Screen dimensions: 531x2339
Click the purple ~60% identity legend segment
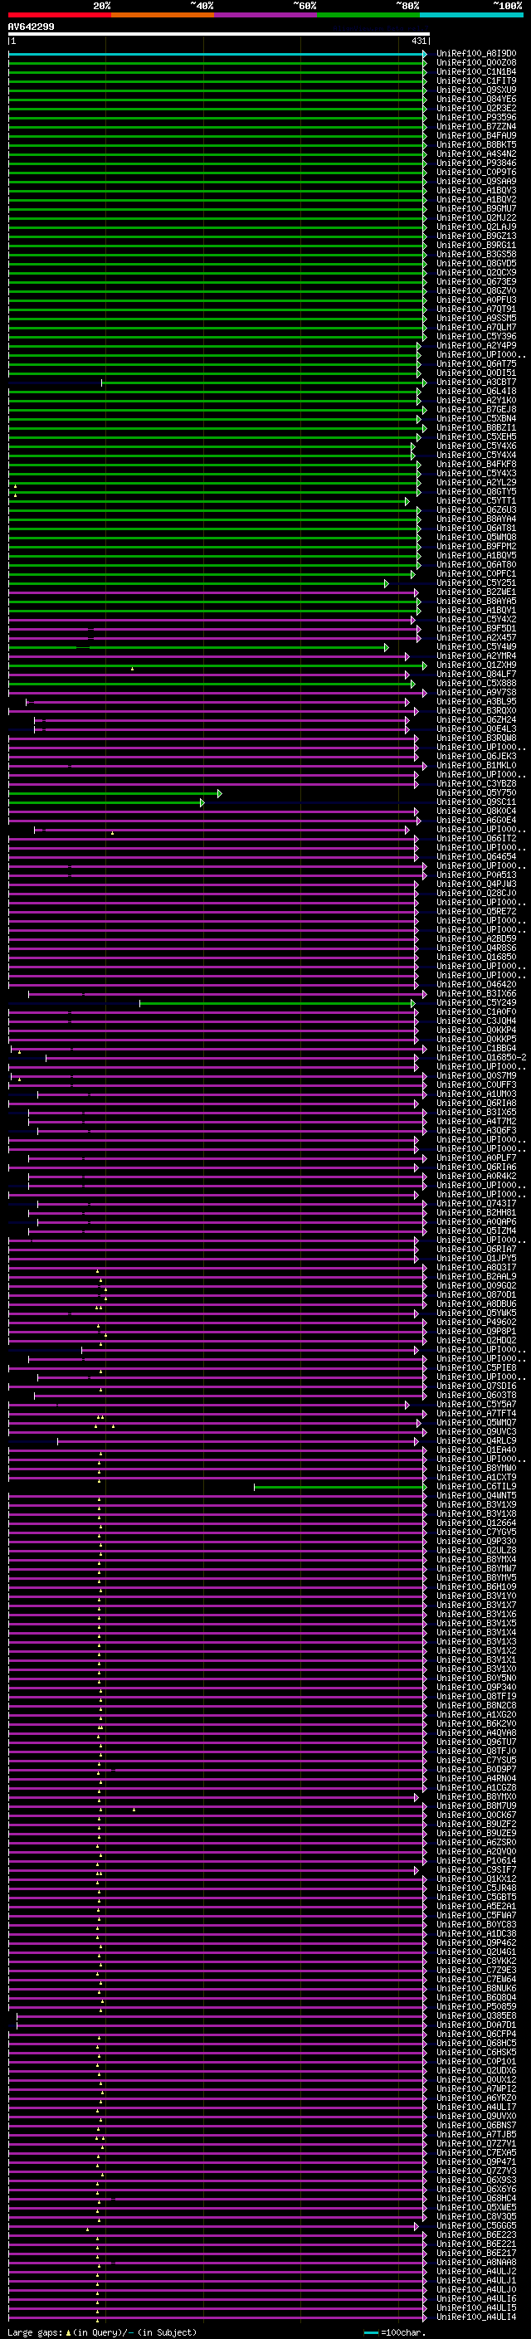pos(266,15)
